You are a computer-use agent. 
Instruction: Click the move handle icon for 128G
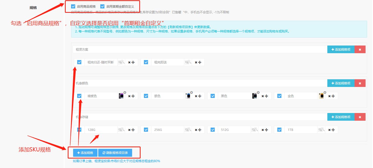coord(133,130)
